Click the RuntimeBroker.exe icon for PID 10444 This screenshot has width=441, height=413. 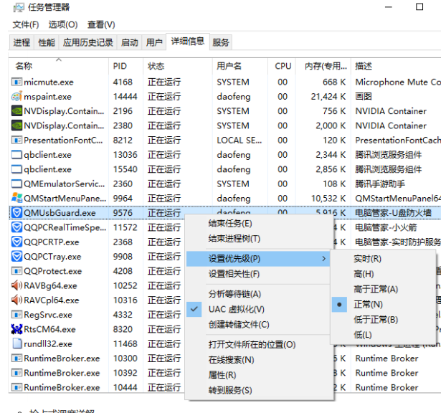tap(16, 387)
